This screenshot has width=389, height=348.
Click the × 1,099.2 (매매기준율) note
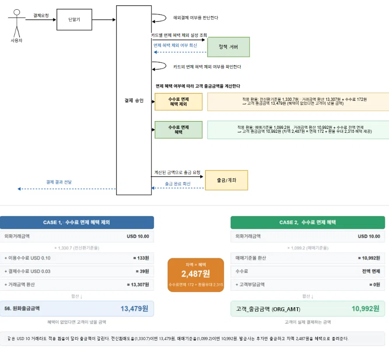(x=308, y=248)
